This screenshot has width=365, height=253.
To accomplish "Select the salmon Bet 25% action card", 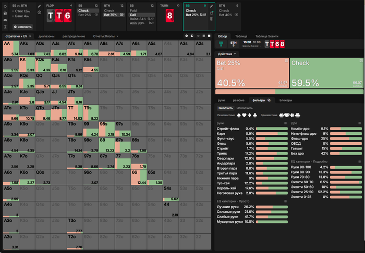I will point(252,73).
